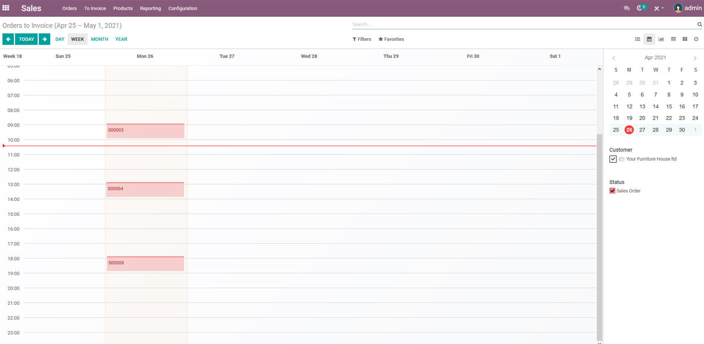Open the activity view clock icon

[x=696, y=39]
